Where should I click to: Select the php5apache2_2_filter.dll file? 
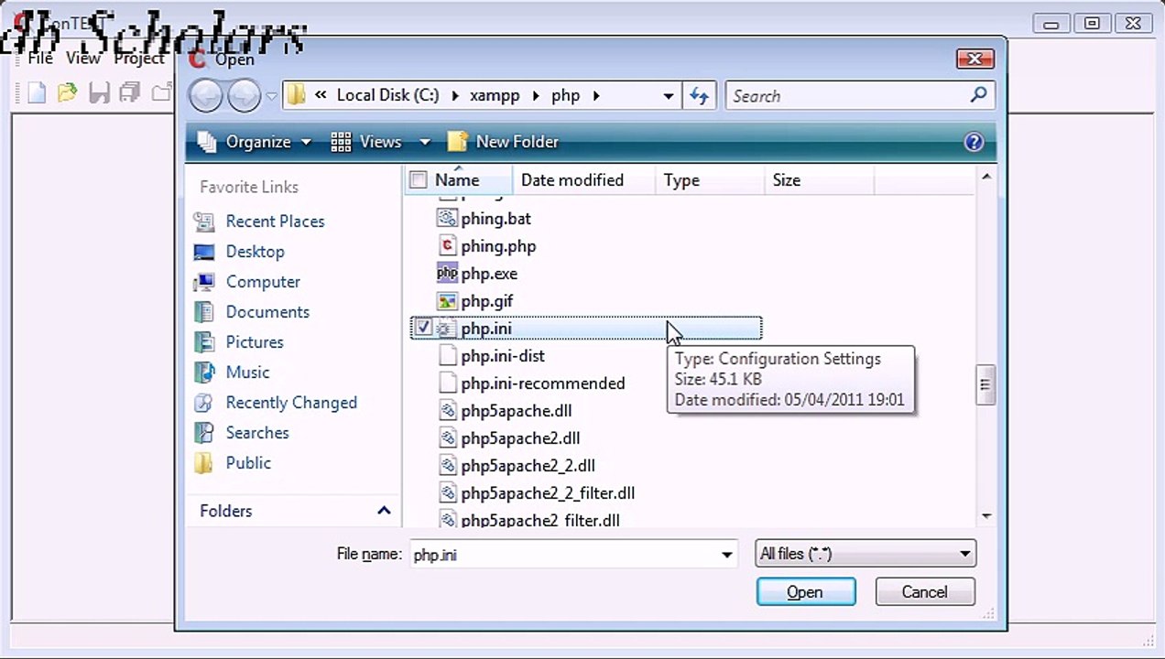tap(548, 493)
